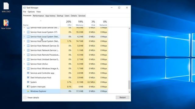This screenshot has width=195, height=109.
Task: Click the 74.7 MB memory cell
Action: click(78, 41)
